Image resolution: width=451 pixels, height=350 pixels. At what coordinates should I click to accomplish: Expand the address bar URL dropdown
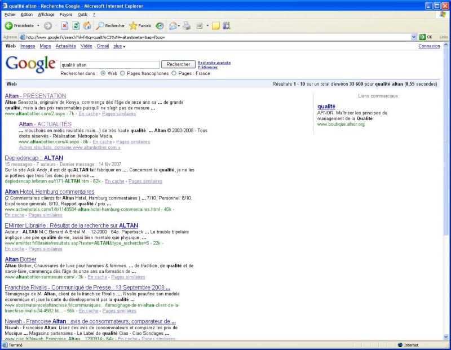(x=414, y=37)
